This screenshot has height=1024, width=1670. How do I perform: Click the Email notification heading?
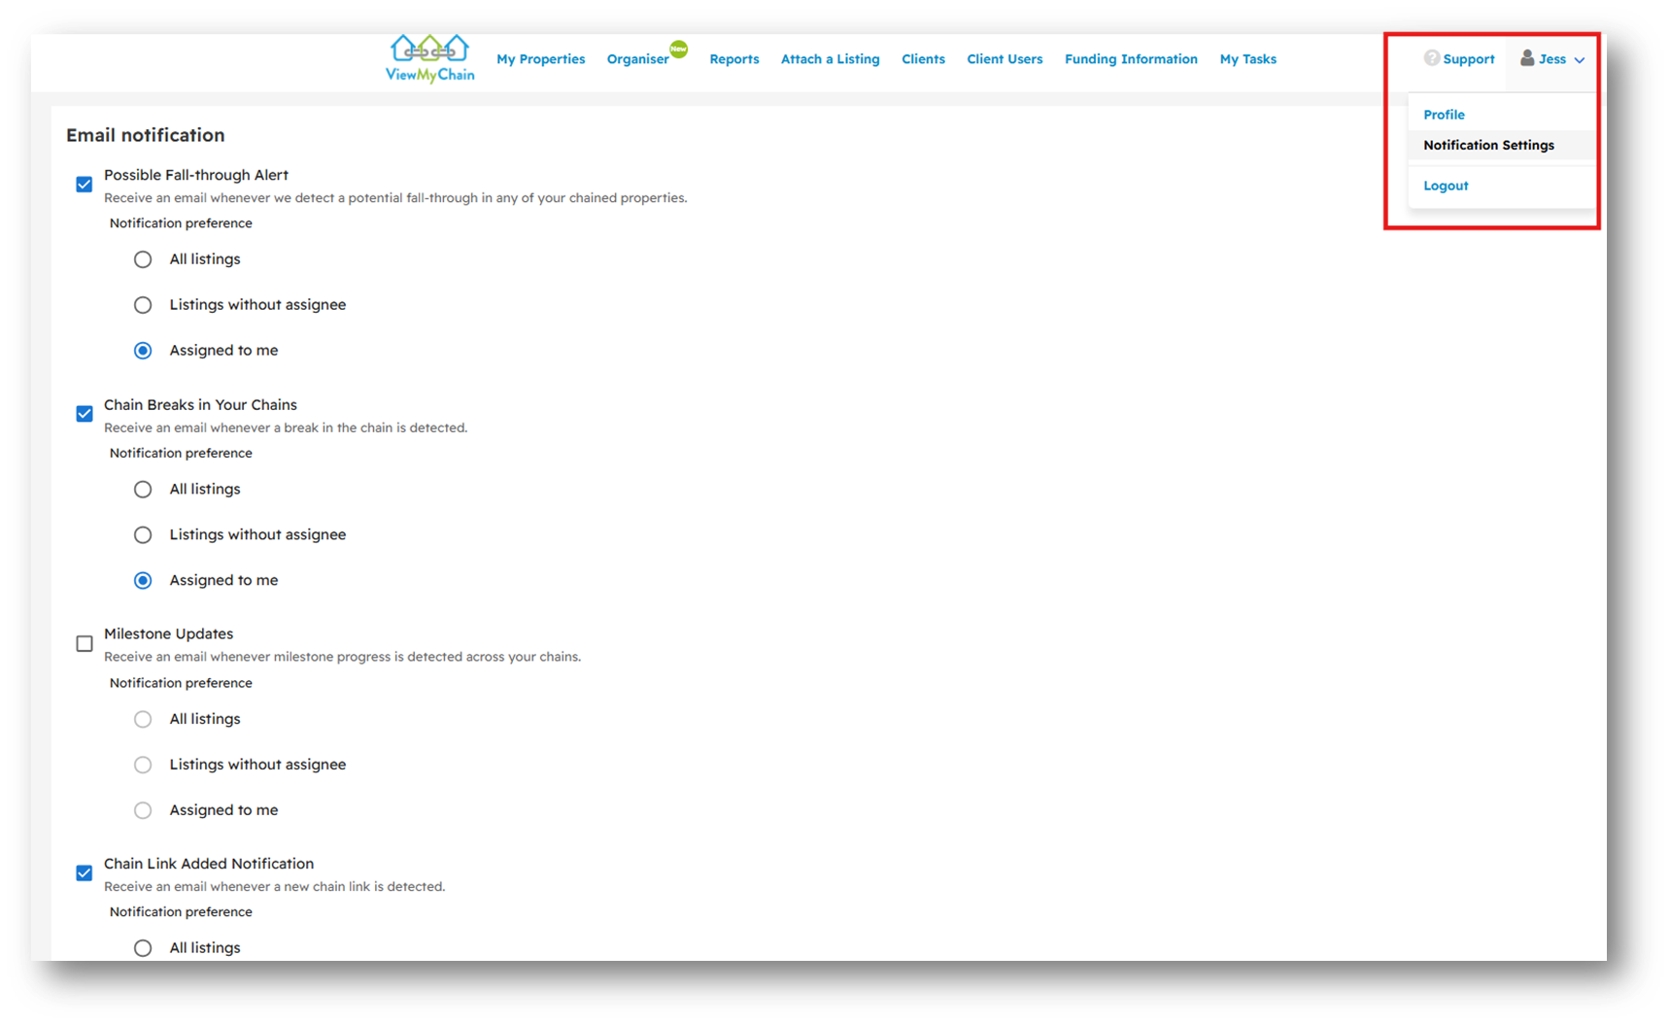pos(145,135)
